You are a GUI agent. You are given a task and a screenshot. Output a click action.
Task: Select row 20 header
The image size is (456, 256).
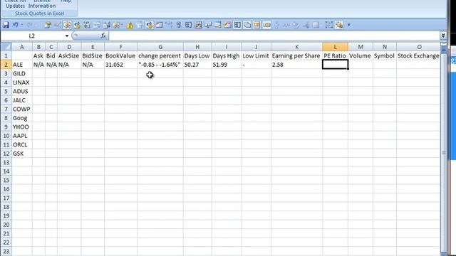6,225
